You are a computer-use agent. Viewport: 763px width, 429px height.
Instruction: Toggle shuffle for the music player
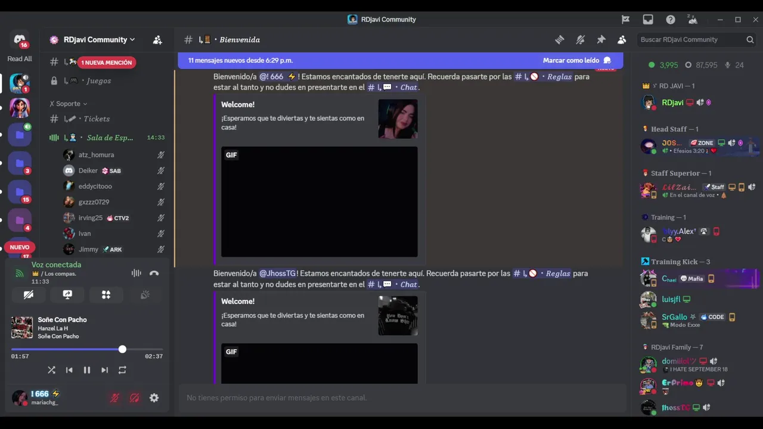click(x=51, y=370)
